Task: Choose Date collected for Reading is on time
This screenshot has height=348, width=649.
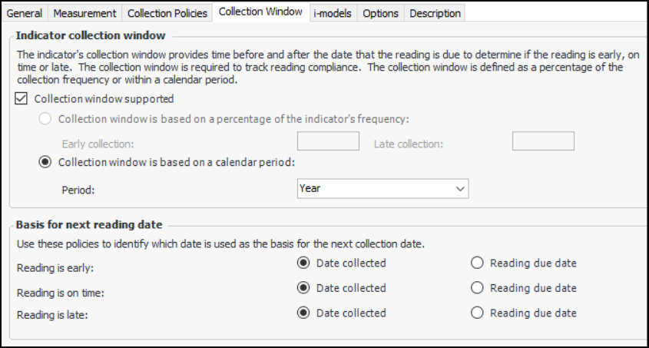Action: [303, 288]
